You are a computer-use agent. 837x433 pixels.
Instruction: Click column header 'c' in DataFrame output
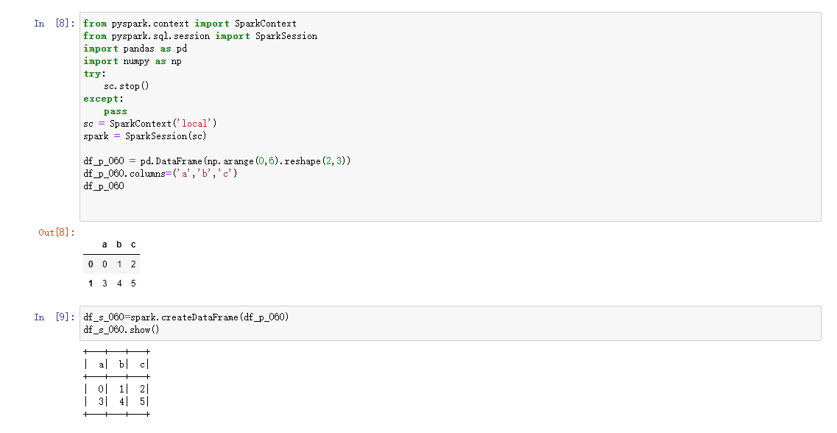pos(133,244)
